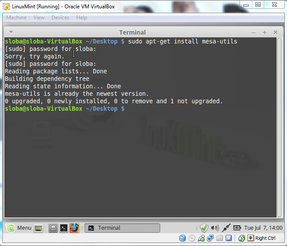The height and width of the screenshot is (246, 287).
Task: Minimize the Terminal window
Action: (x=254, y=33)
